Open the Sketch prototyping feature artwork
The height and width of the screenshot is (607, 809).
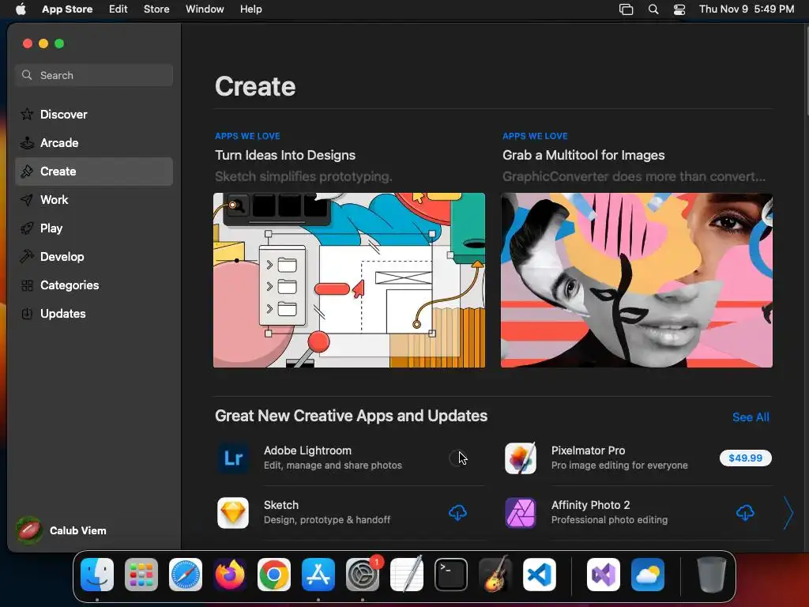(349, 281)
